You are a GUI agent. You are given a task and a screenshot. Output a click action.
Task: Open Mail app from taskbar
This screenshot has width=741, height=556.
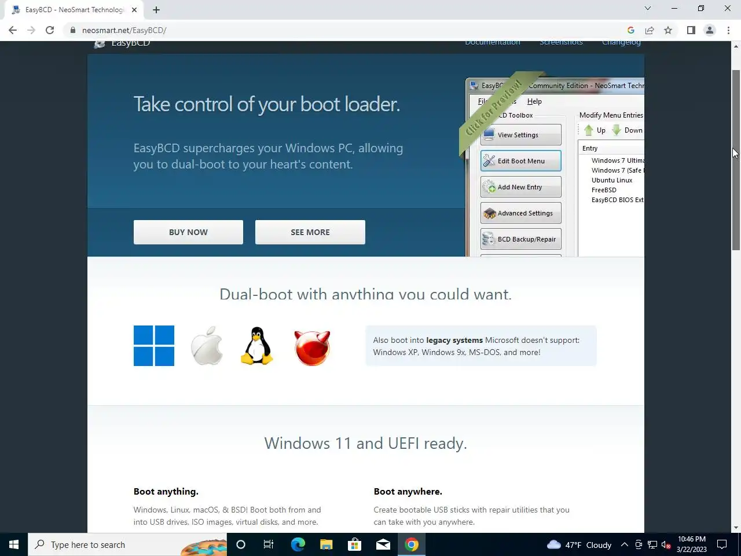coord(383,544)
